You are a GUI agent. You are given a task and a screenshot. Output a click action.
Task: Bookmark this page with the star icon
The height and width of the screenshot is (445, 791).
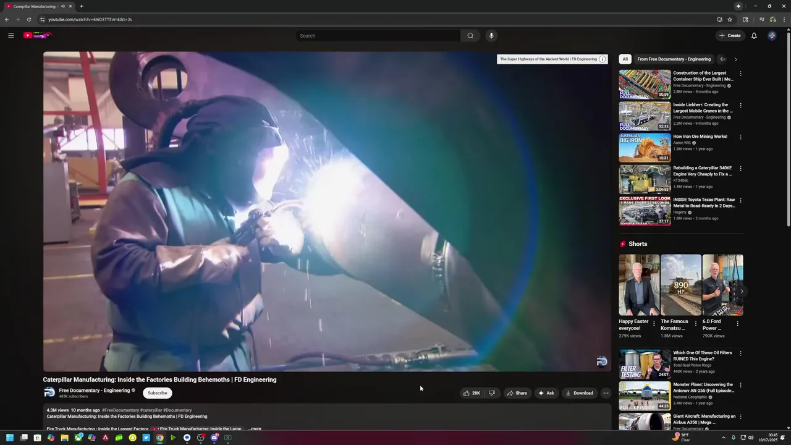point(730,19)
